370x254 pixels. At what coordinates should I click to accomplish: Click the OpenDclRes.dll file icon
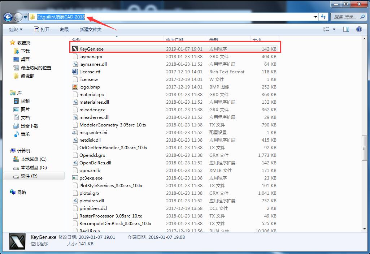tap(75, 163)
